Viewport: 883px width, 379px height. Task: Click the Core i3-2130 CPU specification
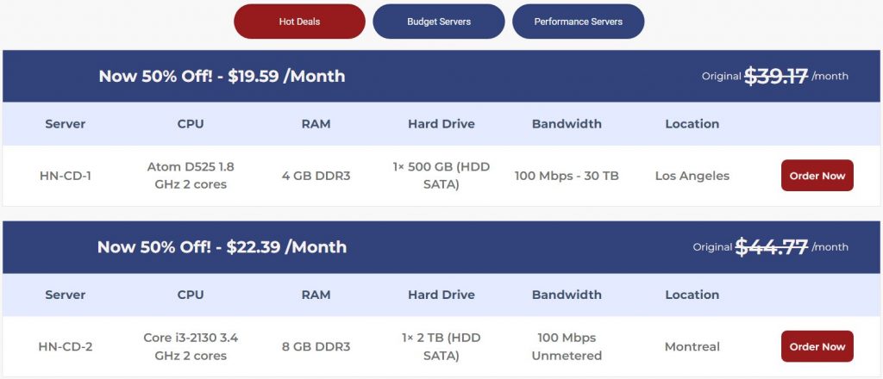coord(191,347)
